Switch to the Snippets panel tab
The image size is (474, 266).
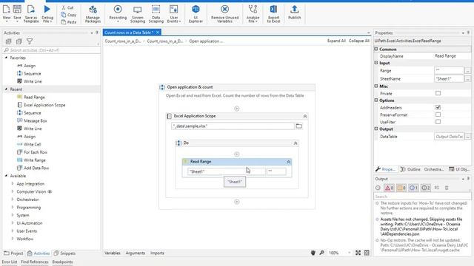64,253
